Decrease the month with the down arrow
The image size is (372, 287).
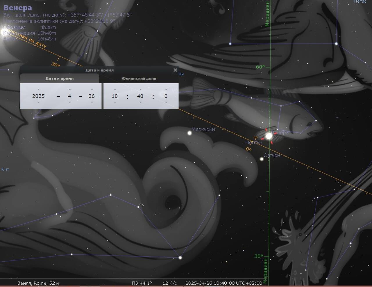click(69, 102)
